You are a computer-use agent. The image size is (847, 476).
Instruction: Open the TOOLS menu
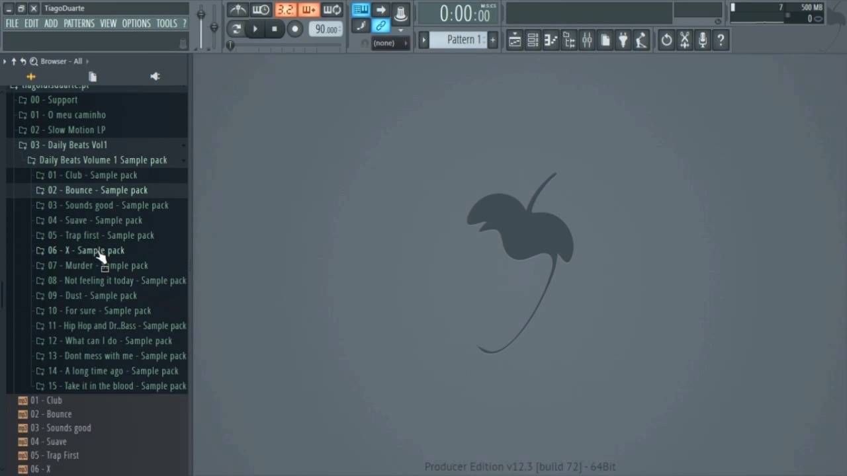[167, 23]
